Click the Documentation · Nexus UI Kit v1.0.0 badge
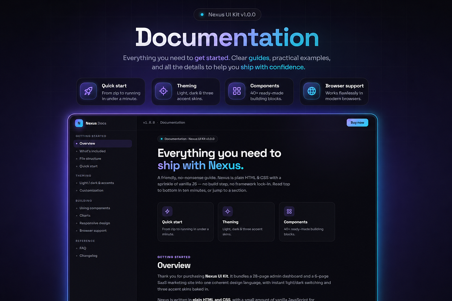This screenshot has height=301, width=452. click(x=188, y=139)
